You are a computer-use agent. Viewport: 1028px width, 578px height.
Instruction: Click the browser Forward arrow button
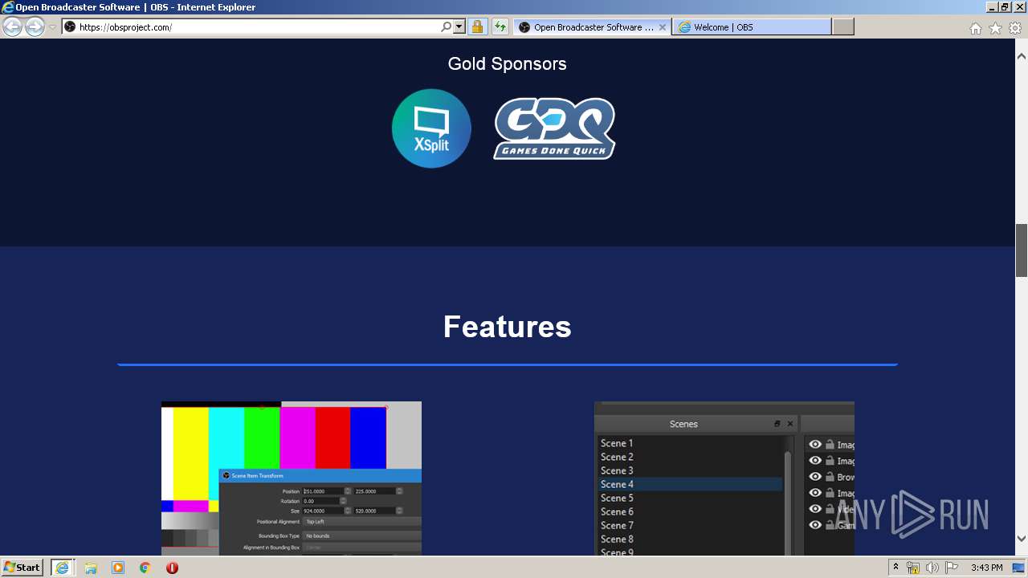(x=35, y=27)
